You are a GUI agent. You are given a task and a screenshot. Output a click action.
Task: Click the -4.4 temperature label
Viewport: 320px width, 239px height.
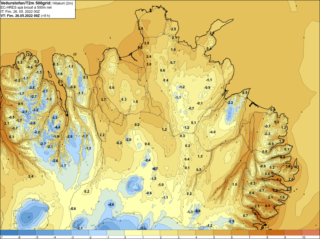click(57, 127)
